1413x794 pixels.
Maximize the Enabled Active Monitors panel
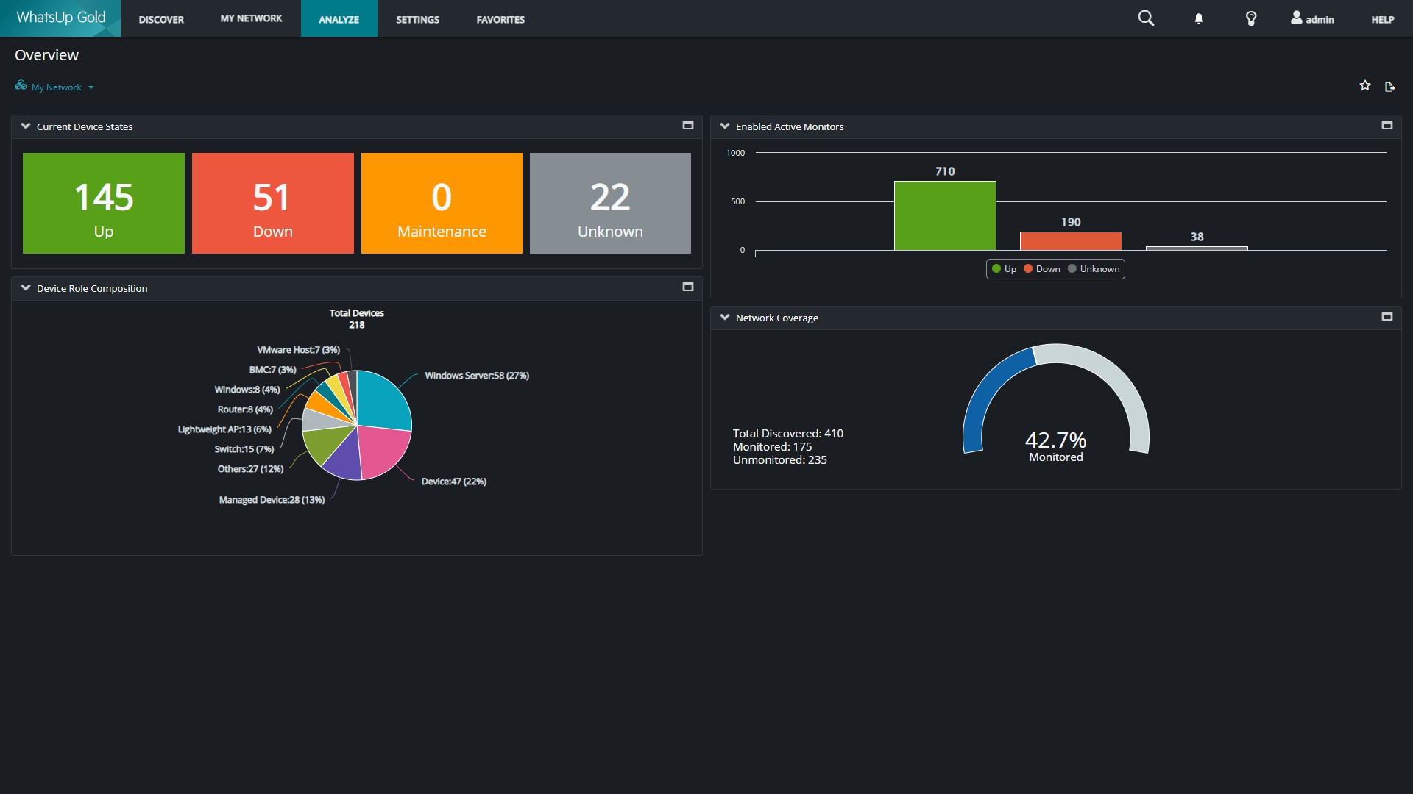[x=1387, y=126]
